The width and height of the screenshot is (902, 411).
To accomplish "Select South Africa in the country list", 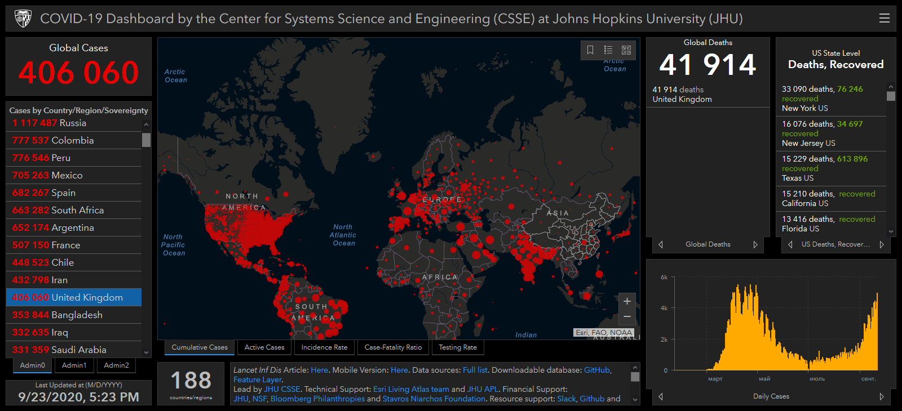I will (74, 210).
